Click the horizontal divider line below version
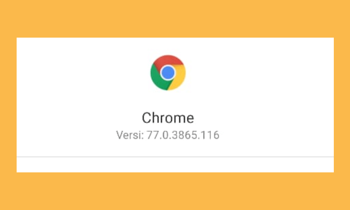The width and height of the screenshot is (350, 210). [x=175, y=157]
